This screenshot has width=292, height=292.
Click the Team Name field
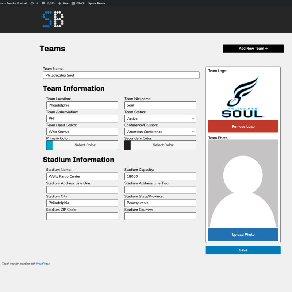point(121,75)
